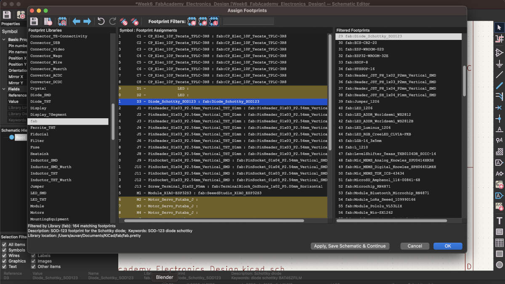The height and width of the screenshot is (284, 505).
Task: Select the wire-to-bus entry tool
Action: click(500, 96)
